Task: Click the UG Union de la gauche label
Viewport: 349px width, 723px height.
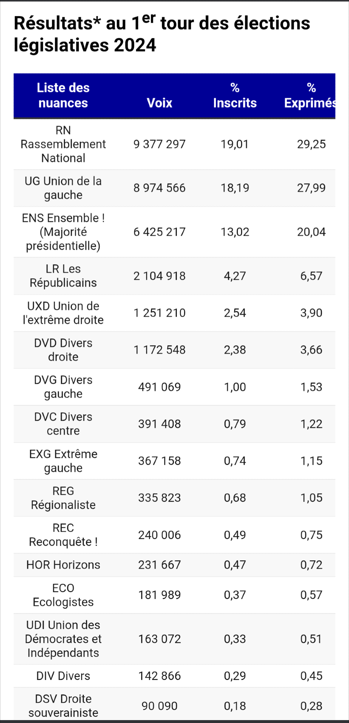Action: coord(63,188)
